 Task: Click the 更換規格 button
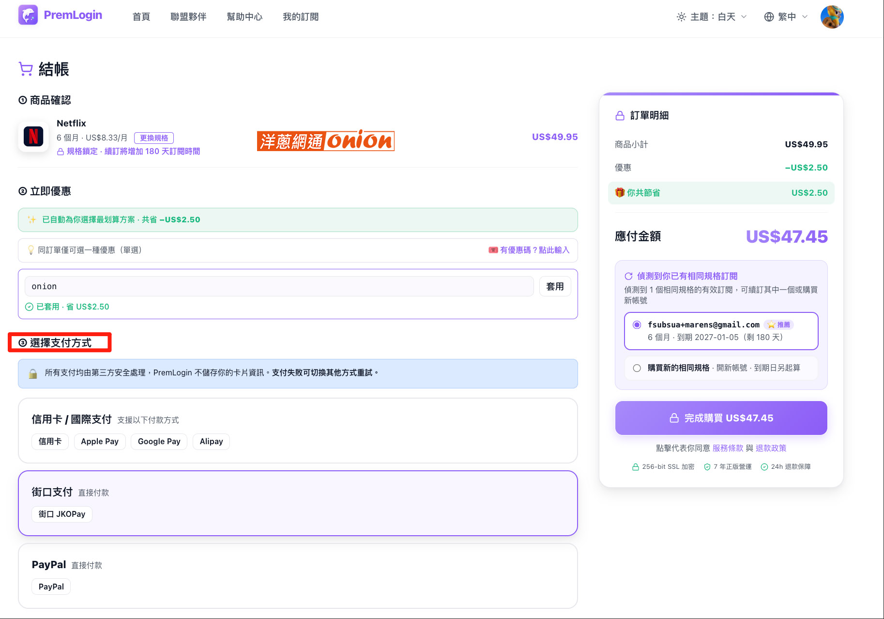pos(154,138)
